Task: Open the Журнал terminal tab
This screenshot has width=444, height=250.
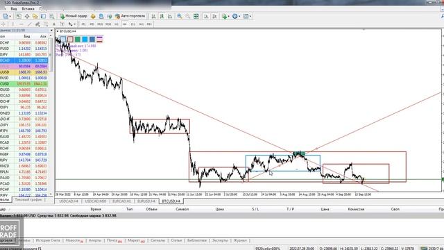Action: click(240, 240)
